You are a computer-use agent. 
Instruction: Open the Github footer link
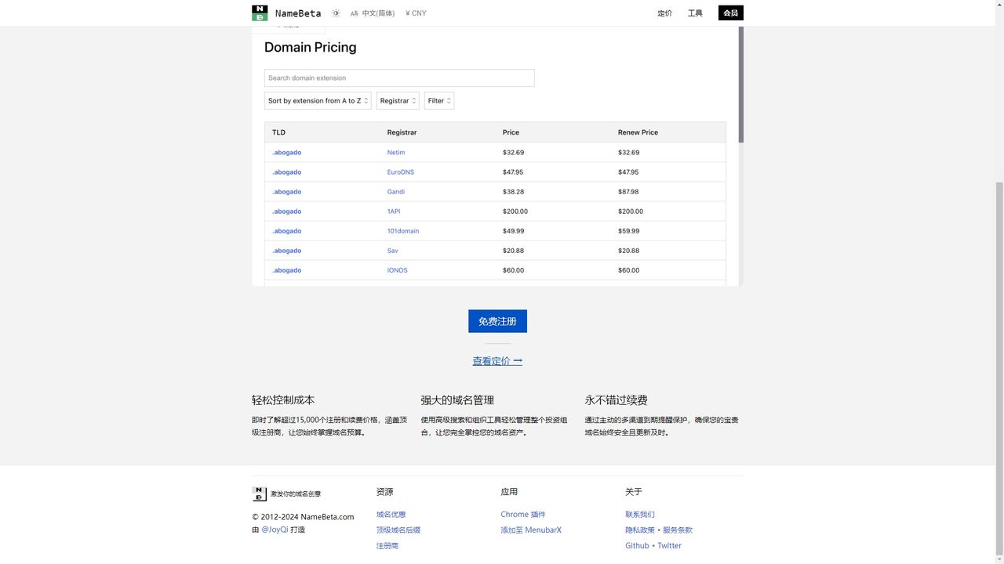pyautogui.click(x=637, y=546)
